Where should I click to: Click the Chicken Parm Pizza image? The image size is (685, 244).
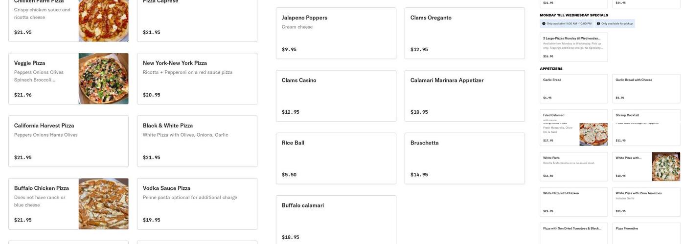point(103,20)
